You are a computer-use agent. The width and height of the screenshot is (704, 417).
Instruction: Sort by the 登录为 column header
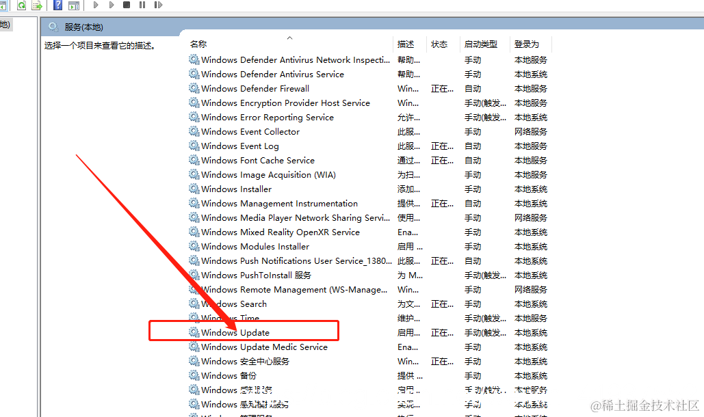[x=527, y=44]
